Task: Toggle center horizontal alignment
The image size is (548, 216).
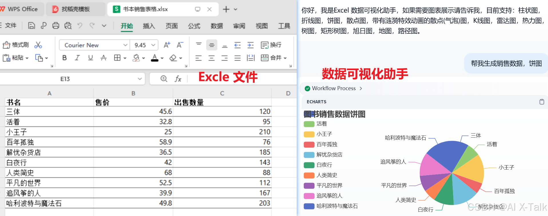Action: tap(211, 58)
